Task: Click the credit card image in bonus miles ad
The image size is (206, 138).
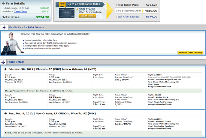Action: click(x=67, y=13)
